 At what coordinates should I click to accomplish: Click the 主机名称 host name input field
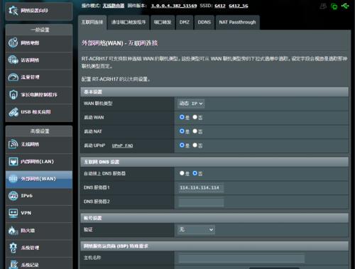[241, 258]
